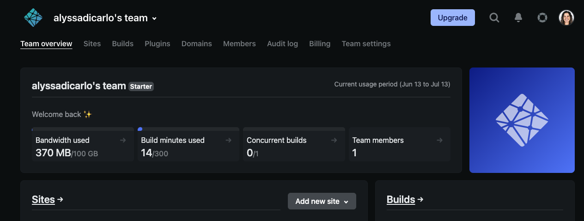
Task: Click the Team members arrow icon
Action: coord(439,140)
